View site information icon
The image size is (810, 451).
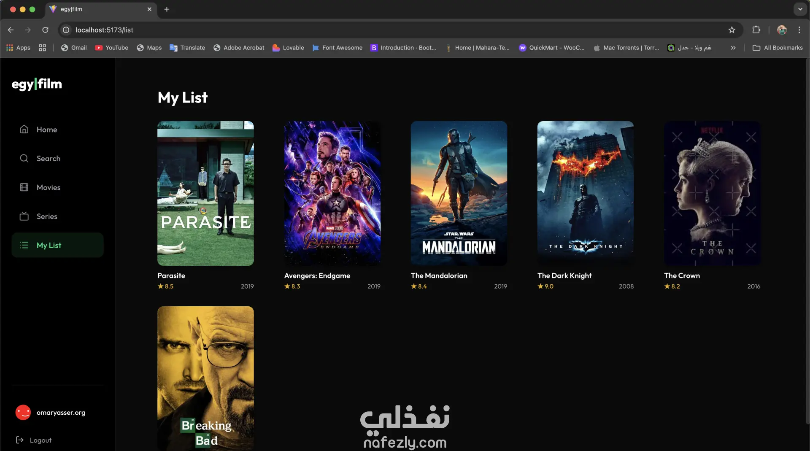pyautogui.click(x=66, y=30)
